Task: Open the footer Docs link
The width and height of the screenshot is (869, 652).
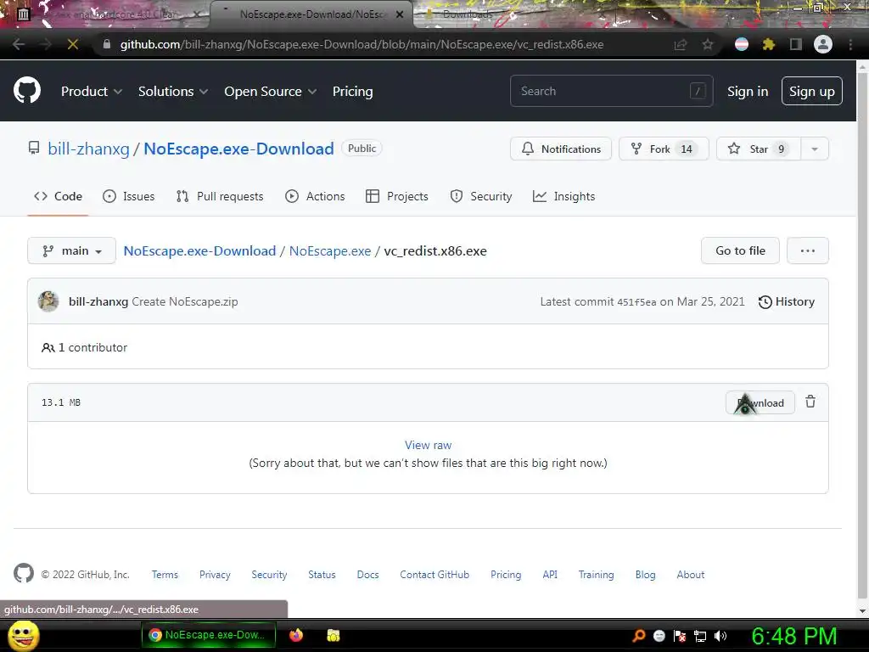Action: (368, 575)
